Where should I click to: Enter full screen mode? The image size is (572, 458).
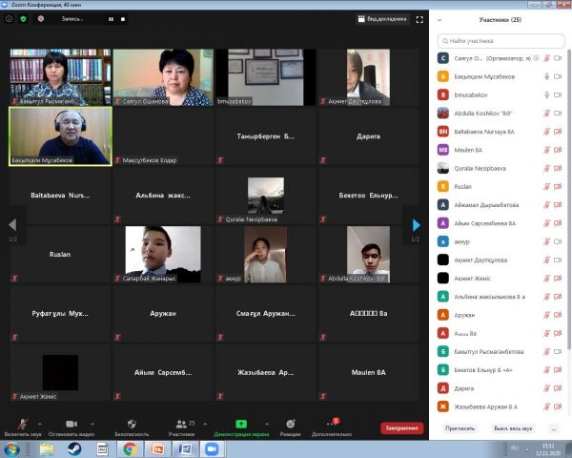(419, 18)
